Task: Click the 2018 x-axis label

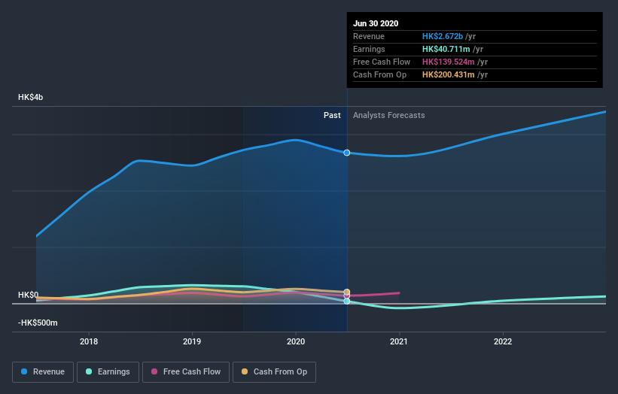Action: [x=89, y=341]
